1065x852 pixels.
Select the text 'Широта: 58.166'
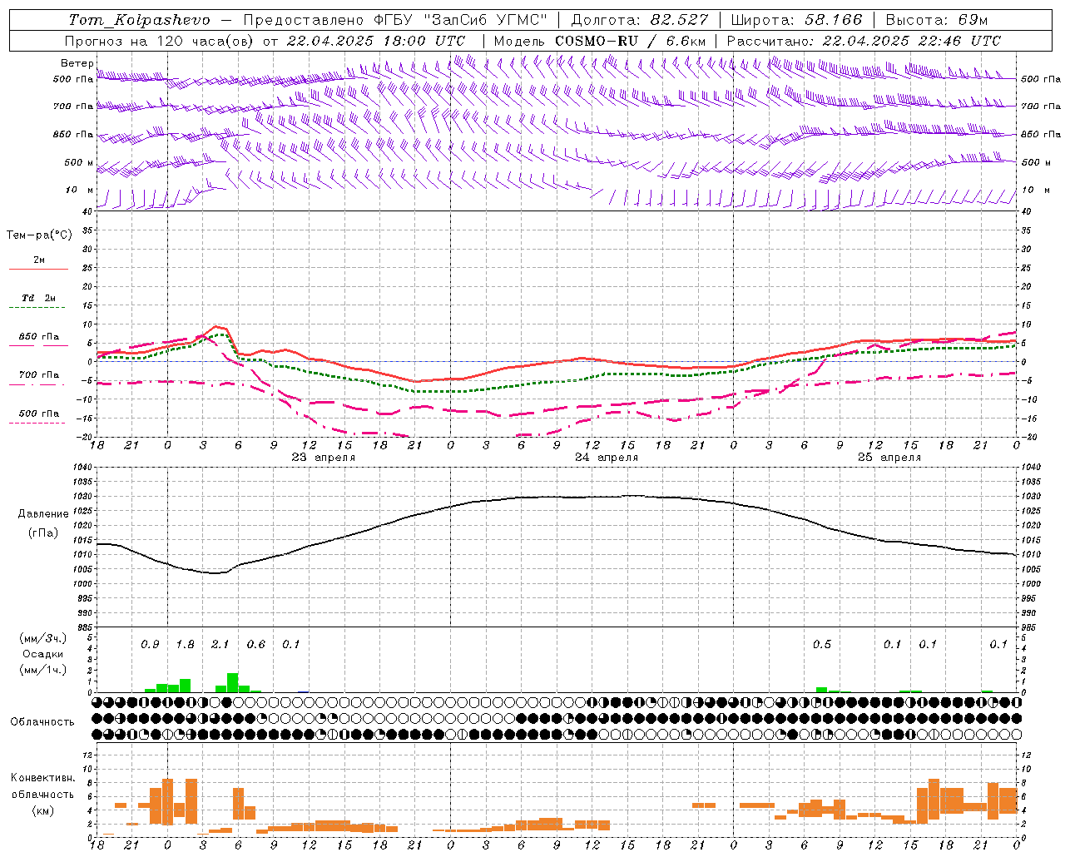(797, 20)
